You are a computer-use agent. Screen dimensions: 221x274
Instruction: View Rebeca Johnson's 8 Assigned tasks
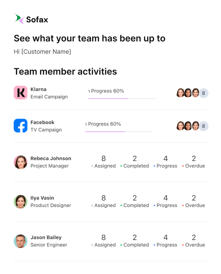pyautogui.click(x=103, y=162)
